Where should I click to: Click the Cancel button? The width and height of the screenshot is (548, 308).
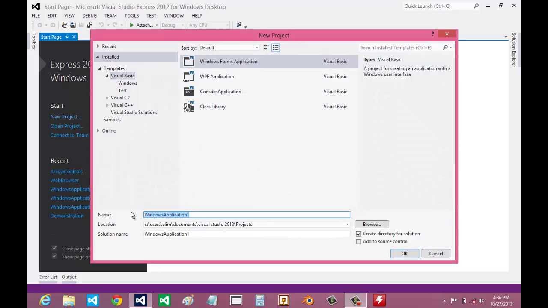(x=436, y=254)
